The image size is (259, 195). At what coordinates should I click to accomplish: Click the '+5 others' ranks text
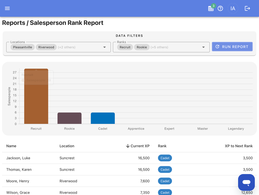(159, 47)
